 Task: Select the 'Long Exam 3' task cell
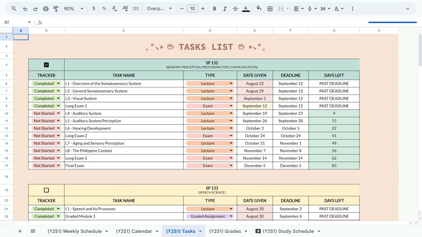point(124,158)
